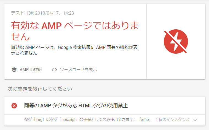Expand the issue using the chevron arrow
Viewport: 209px width, 130px height.
195,120
